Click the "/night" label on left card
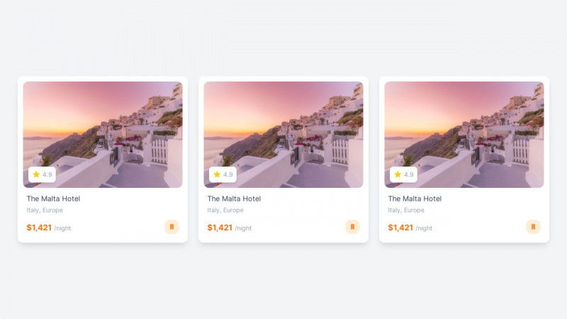 click(62, 228)
